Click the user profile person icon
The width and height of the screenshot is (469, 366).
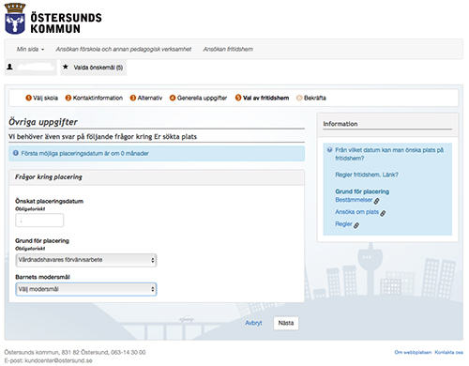(x=9, y=67)
